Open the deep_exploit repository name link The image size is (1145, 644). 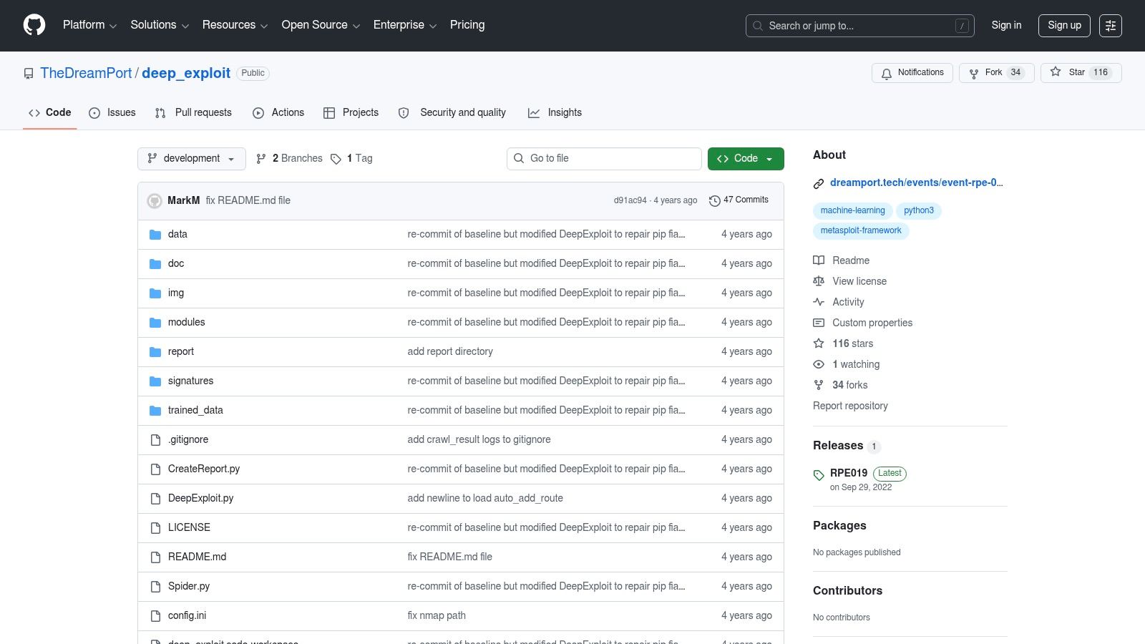point(186,74)
